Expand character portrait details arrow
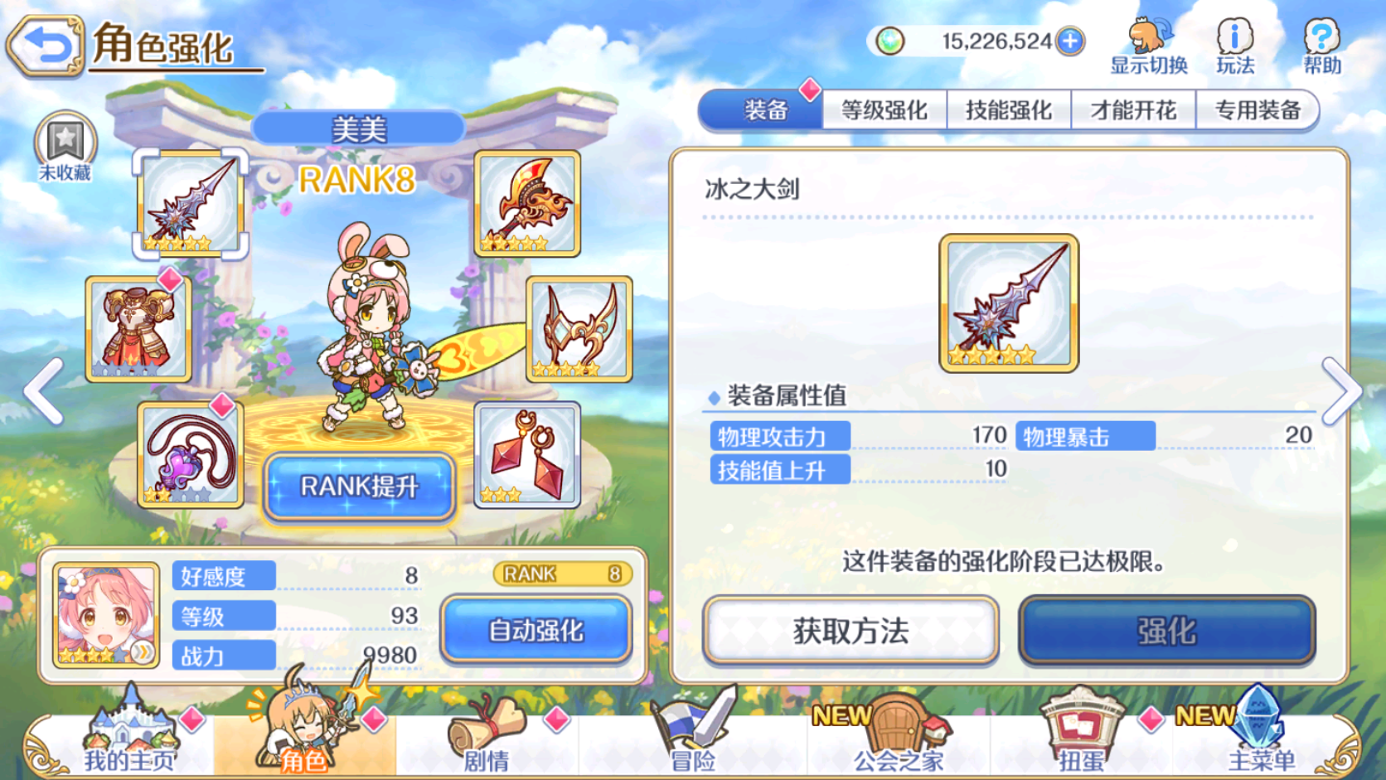 tap(143, 652)
